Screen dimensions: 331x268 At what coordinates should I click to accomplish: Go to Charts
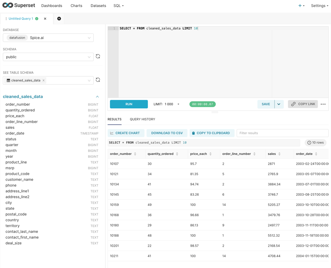[x=77, y=6]
